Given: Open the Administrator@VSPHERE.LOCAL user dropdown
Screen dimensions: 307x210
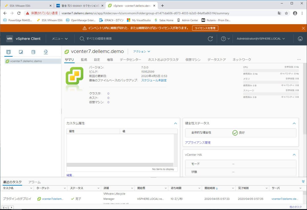Looking at the screenshot, I should click(261, 39).
